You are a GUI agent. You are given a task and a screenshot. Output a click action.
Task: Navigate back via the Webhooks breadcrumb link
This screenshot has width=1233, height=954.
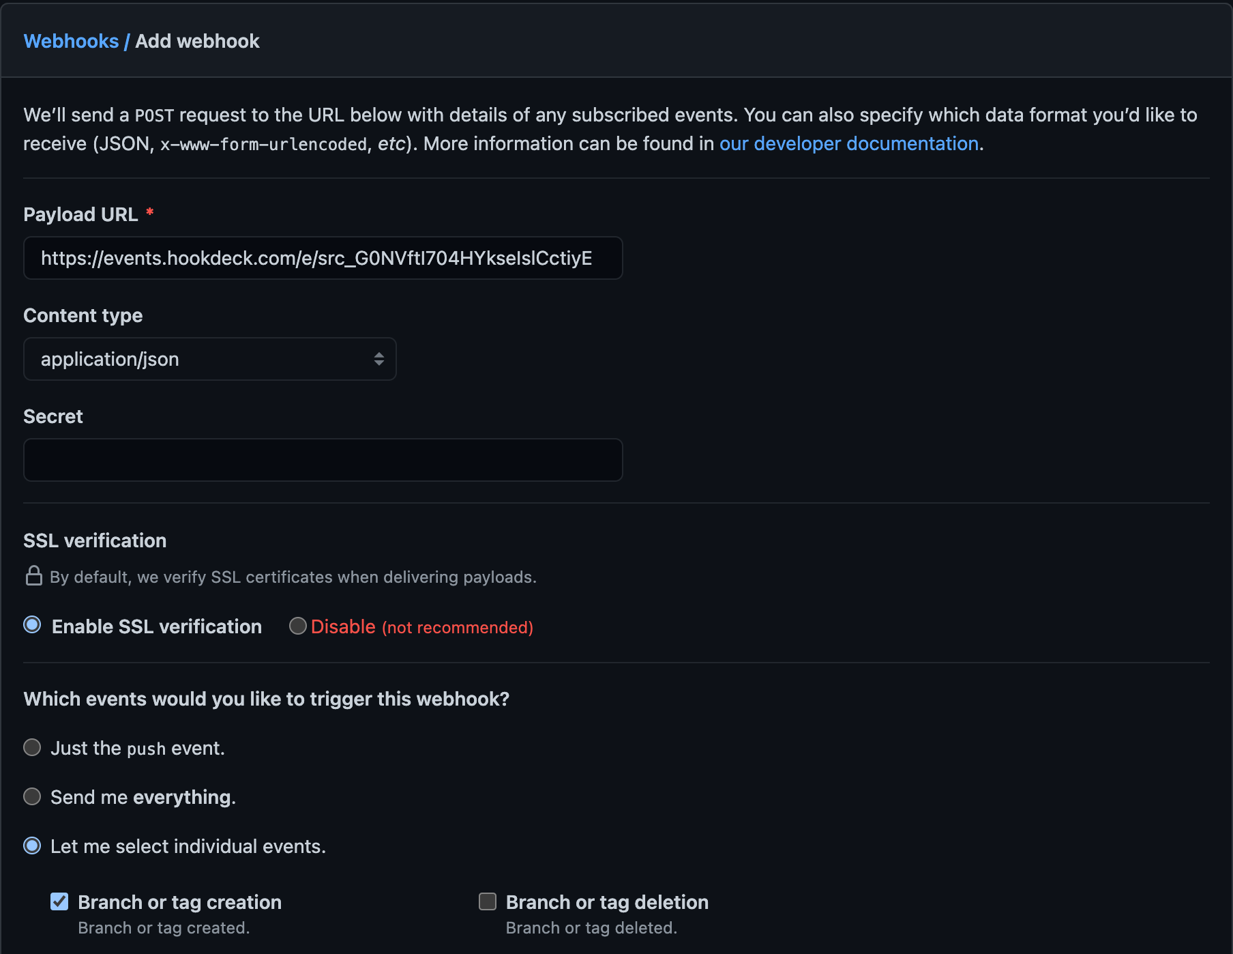(x=71, y=41)
